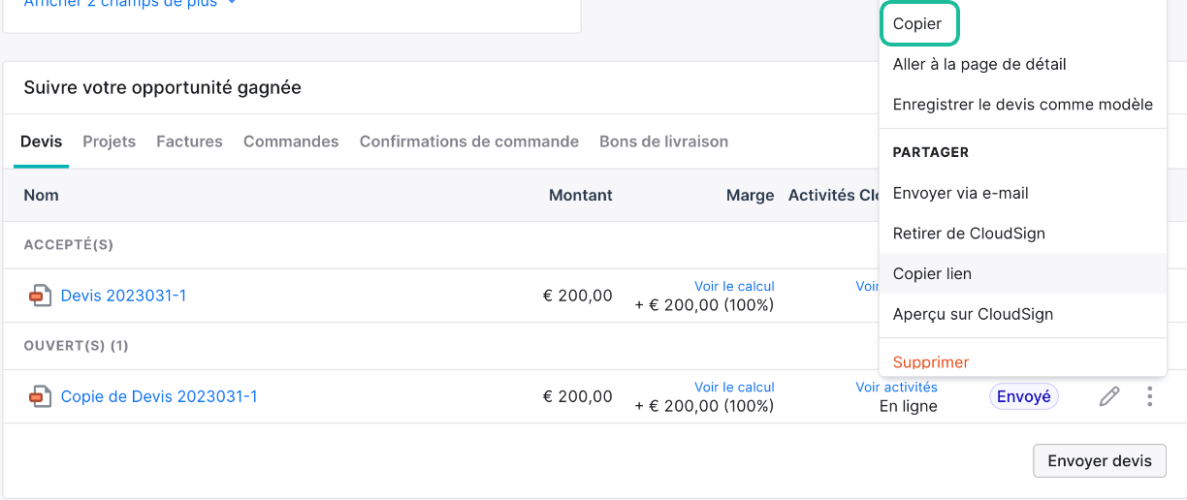Click the Envoyé status badge
The height and width of the screenshot is (500, 1187).
click(x=1024, y=396)
